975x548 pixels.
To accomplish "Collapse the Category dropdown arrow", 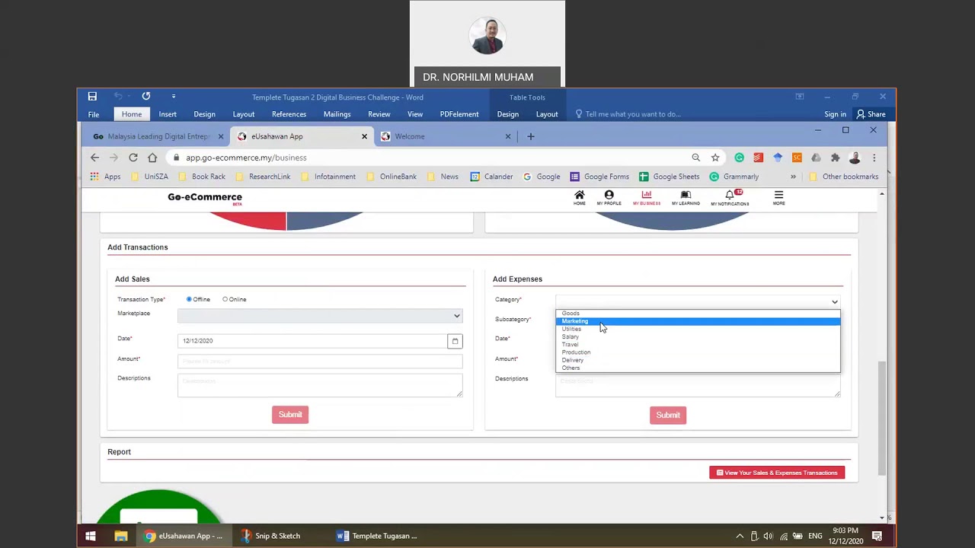I will 835,302.
